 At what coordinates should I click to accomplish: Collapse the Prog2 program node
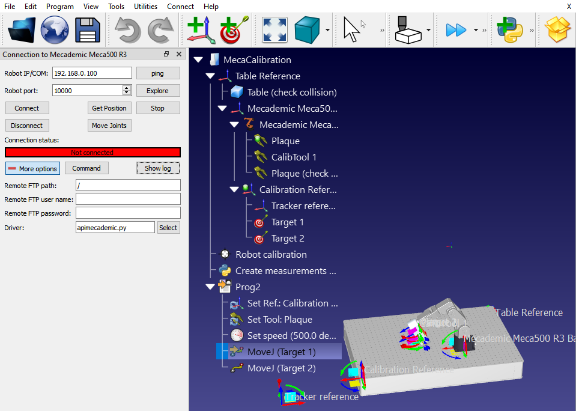210,287
